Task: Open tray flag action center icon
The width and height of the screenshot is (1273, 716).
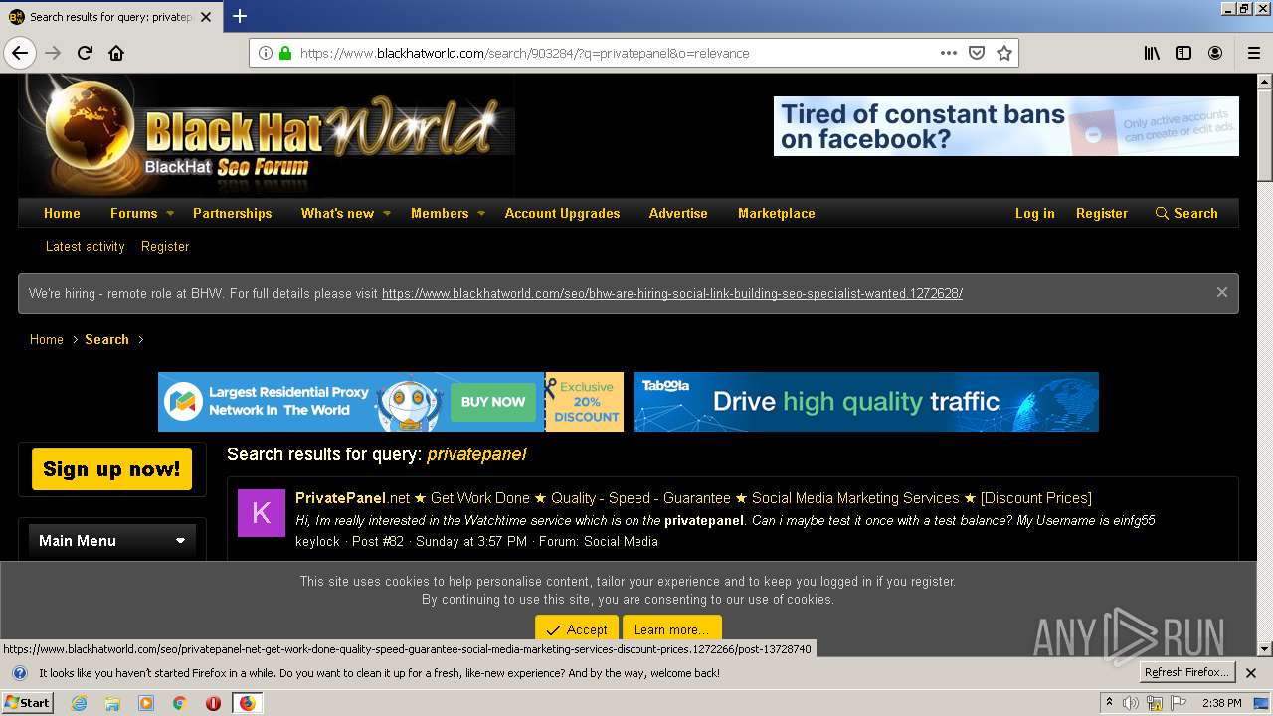Action: [x=1177, y=703]
